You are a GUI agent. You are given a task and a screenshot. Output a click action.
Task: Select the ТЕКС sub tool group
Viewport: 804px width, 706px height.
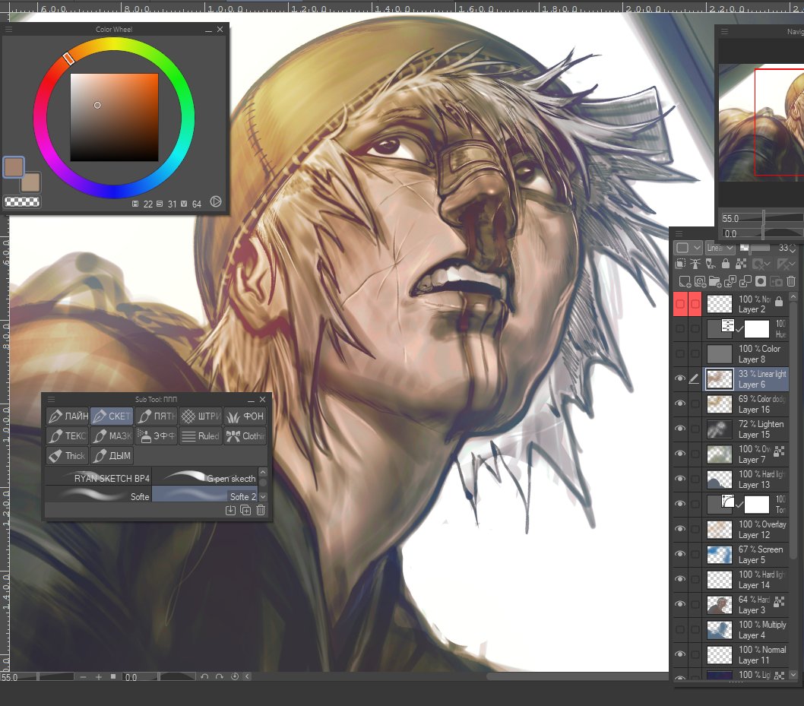[68, 435]
